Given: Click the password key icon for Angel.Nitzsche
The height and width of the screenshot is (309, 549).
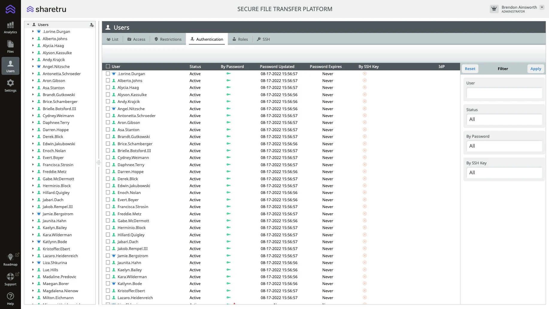Looking at the screenshot, I should (228, 109).
